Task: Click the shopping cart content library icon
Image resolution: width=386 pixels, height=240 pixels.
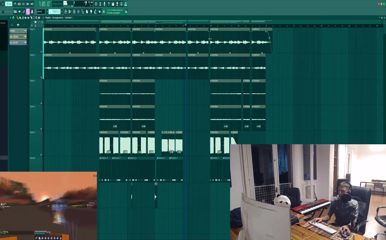Action: 104,12
